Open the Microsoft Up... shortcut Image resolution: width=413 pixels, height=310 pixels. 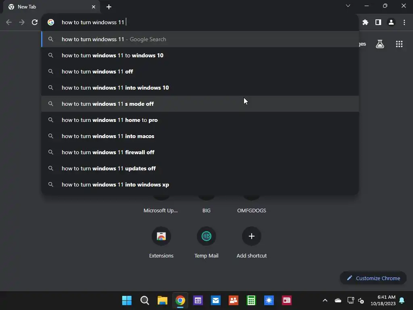[x=161, y=210]
